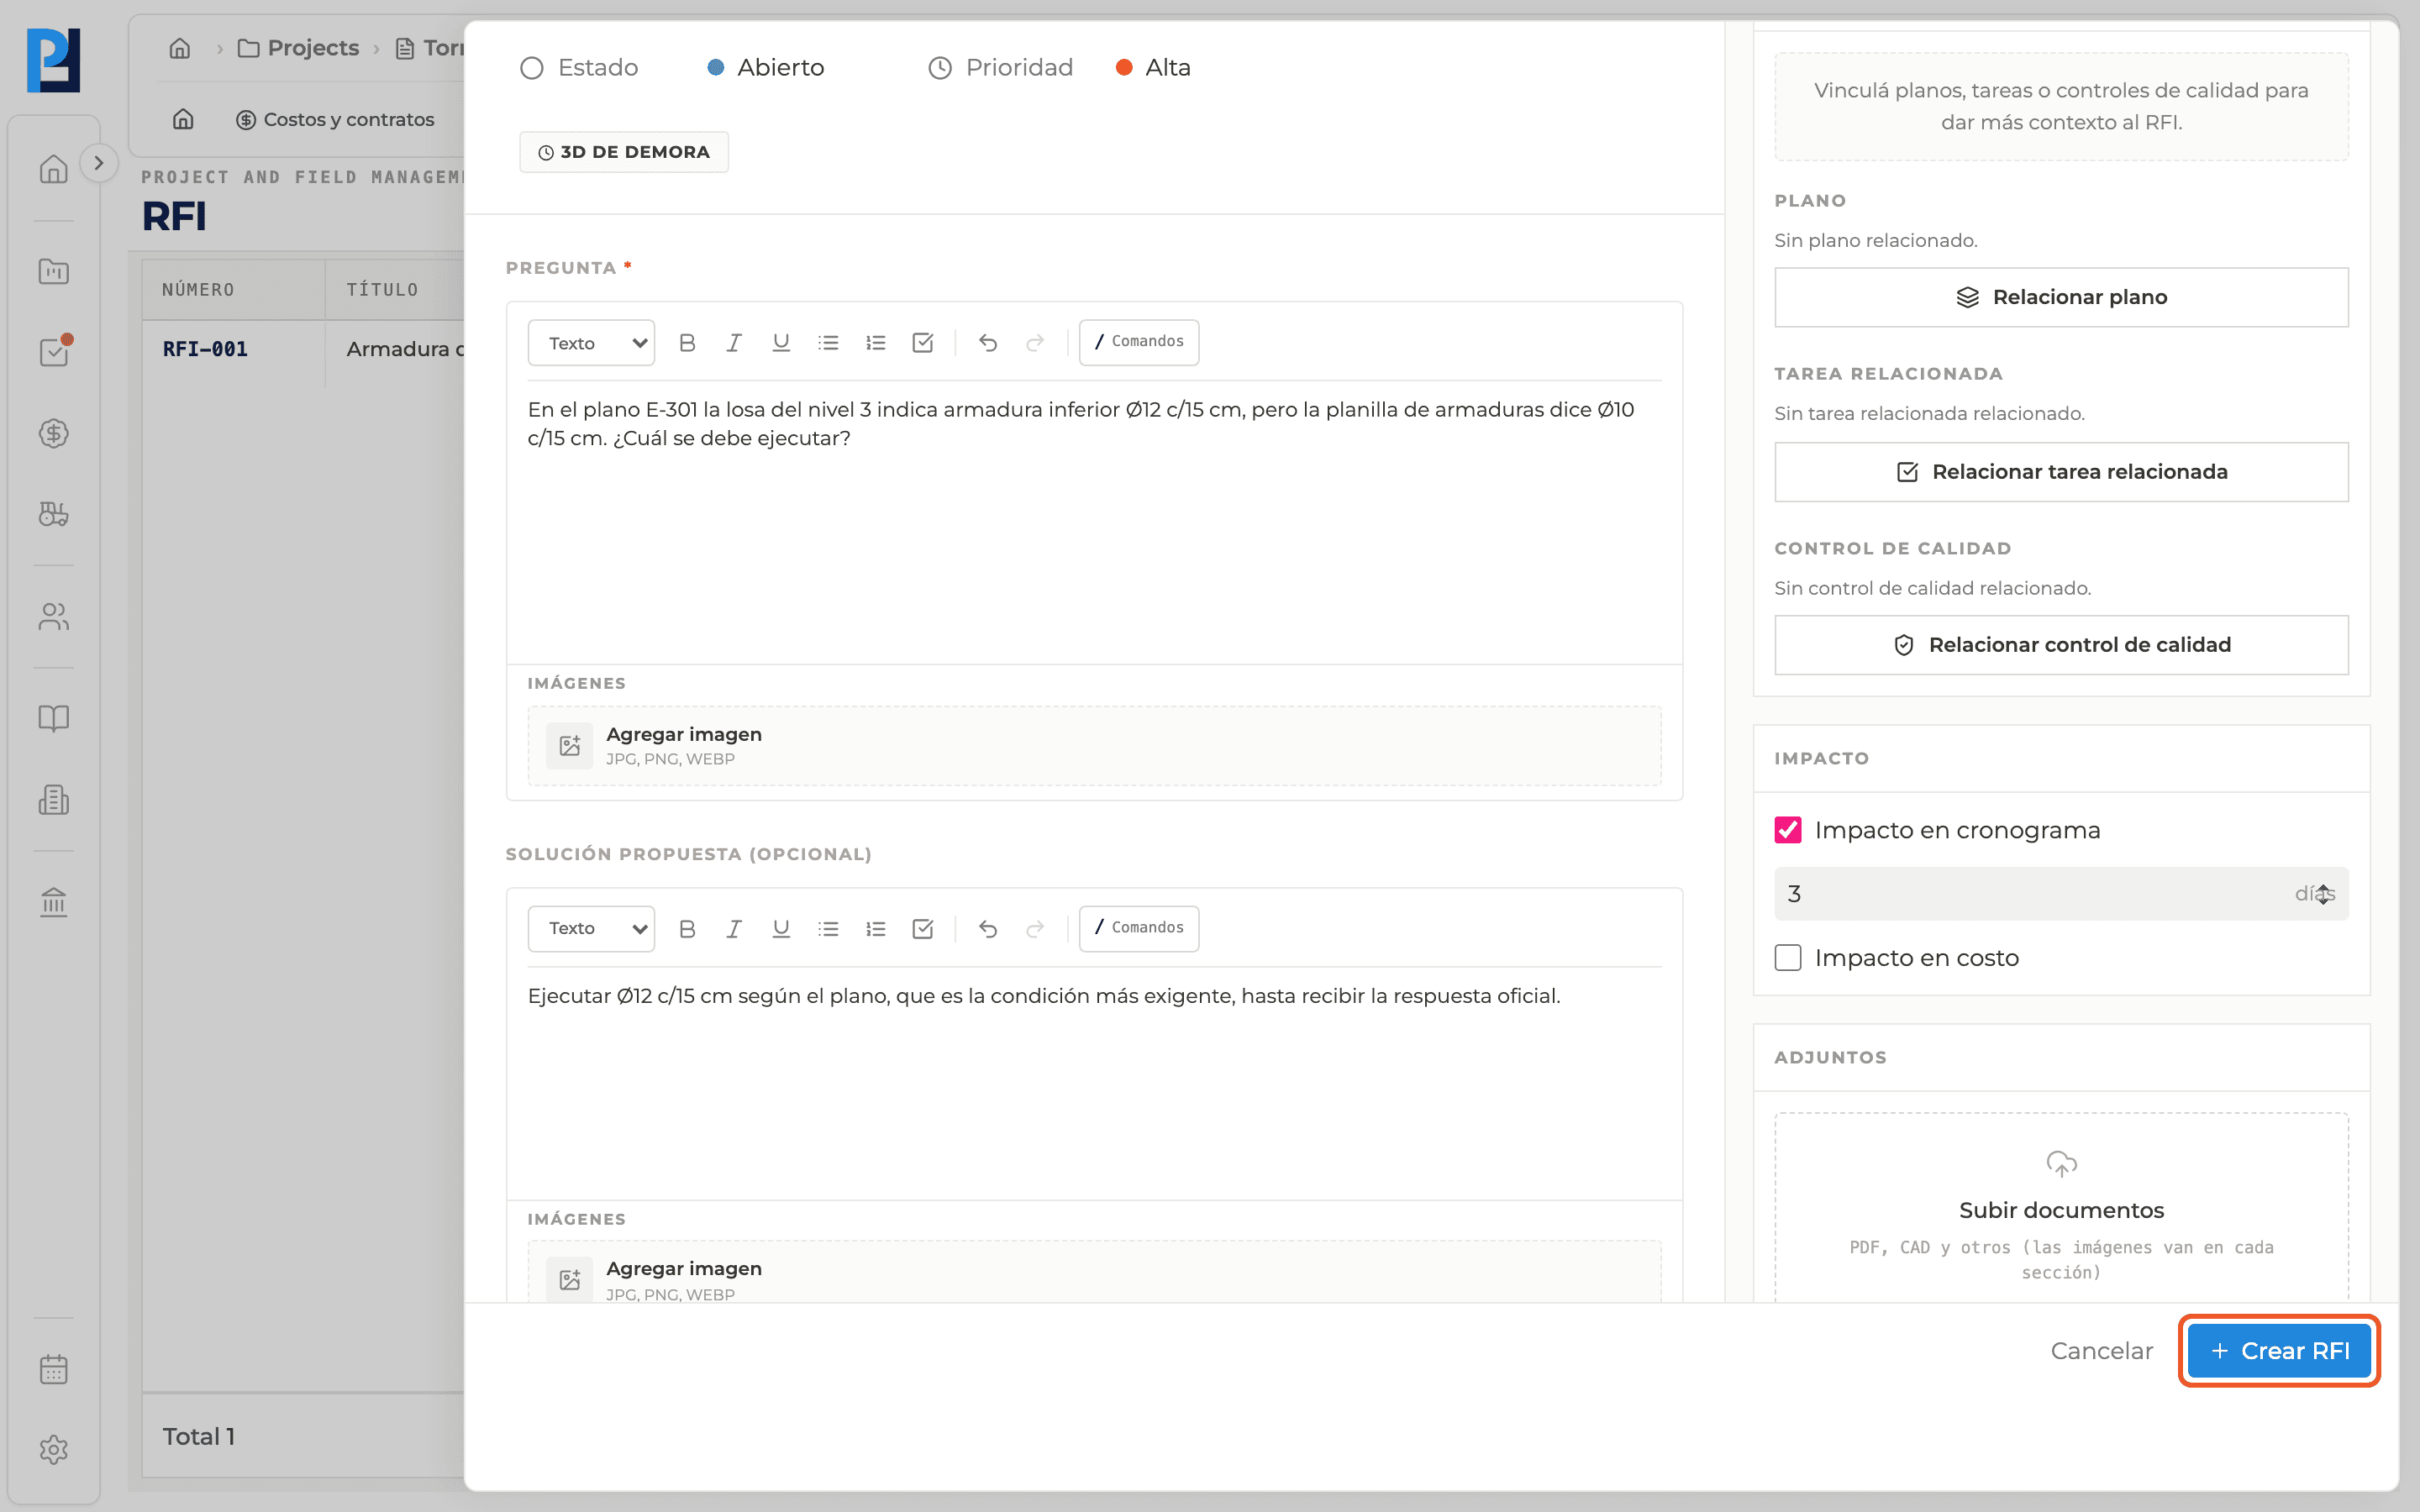2420x1512 pixels.
Task: Open the sidebar projects folder icon
Action: [x=54, y=271]
